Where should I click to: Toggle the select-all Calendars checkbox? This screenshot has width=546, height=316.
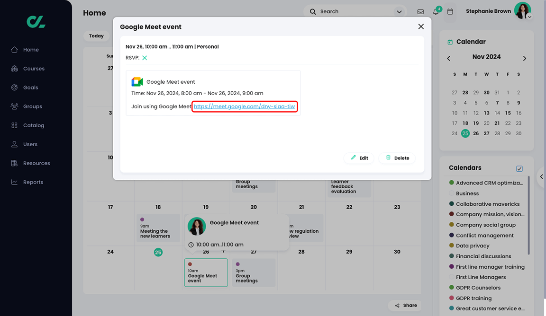[x=519, y=168]
